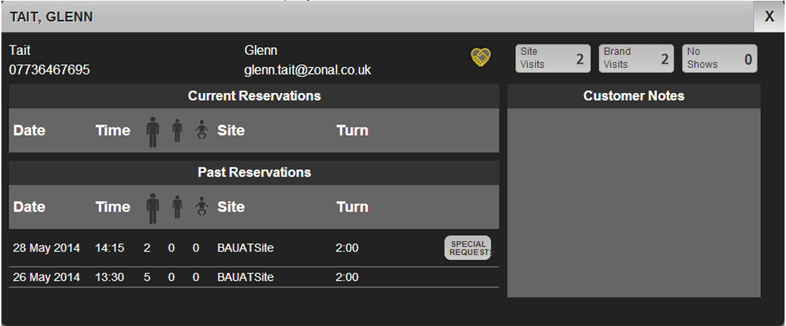Select the 26 May 2014 past reservation
The image size is (786, 326).
[x=46, y=277]
